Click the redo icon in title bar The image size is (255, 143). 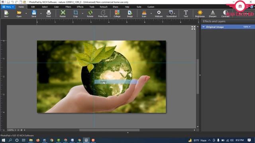coord(16,2)
